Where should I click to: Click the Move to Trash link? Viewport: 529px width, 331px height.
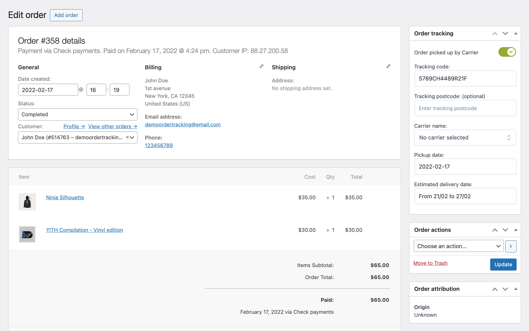430,263
